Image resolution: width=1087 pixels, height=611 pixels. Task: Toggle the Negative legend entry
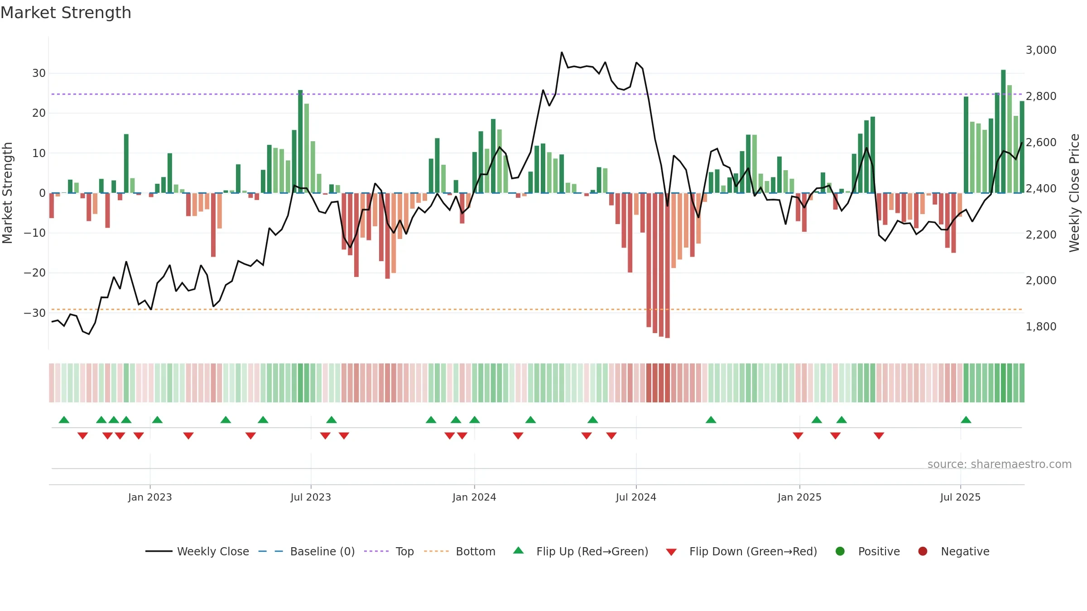tap(953, 551)
